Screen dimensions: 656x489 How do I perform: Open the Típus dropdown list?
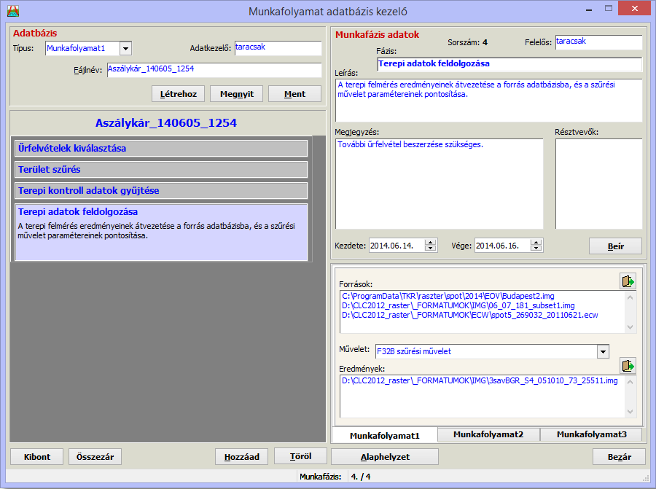[x=125, y=48]
